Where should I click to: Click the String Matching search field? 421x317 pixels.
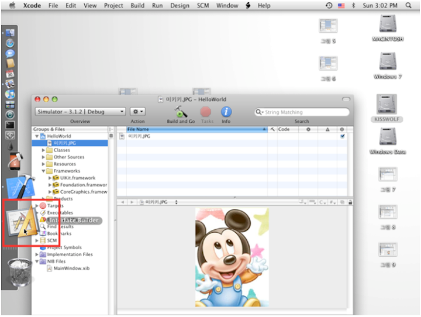click(304, 112)
